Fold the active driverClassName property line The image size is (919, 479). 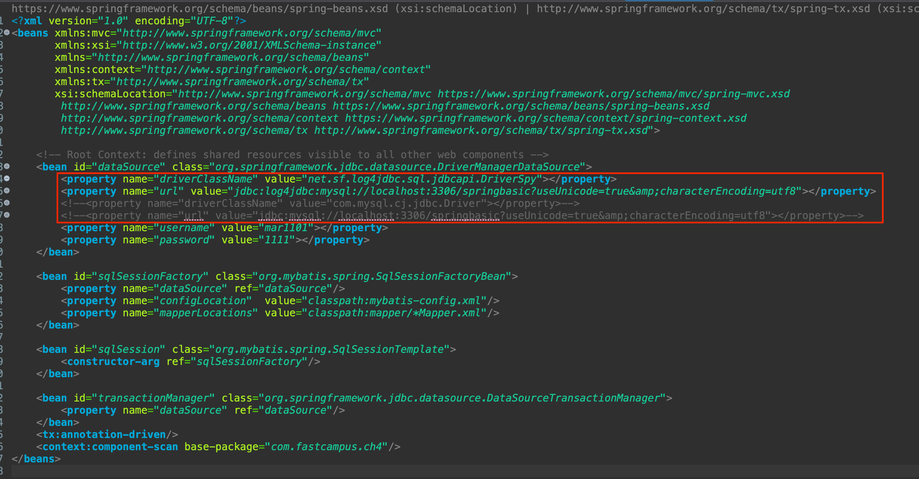coord(7,178)
